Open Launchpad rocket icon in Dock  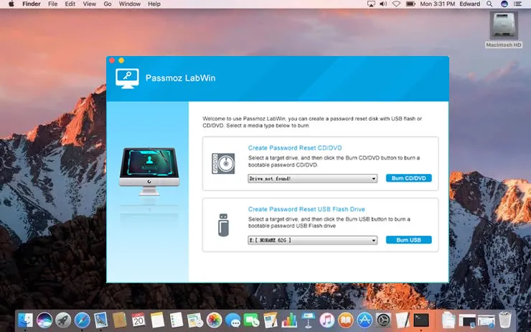point(63,320)
